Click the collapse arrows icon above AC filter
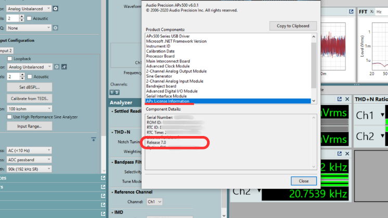388x218 pixels. [93, 139]
